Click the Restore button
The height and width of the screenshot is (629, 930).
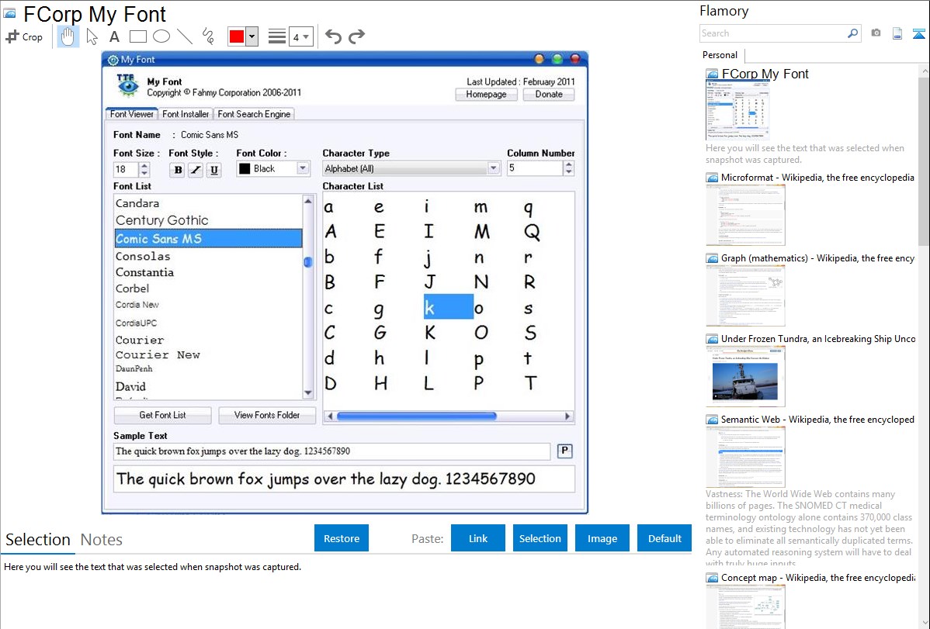tap(342, 538)
